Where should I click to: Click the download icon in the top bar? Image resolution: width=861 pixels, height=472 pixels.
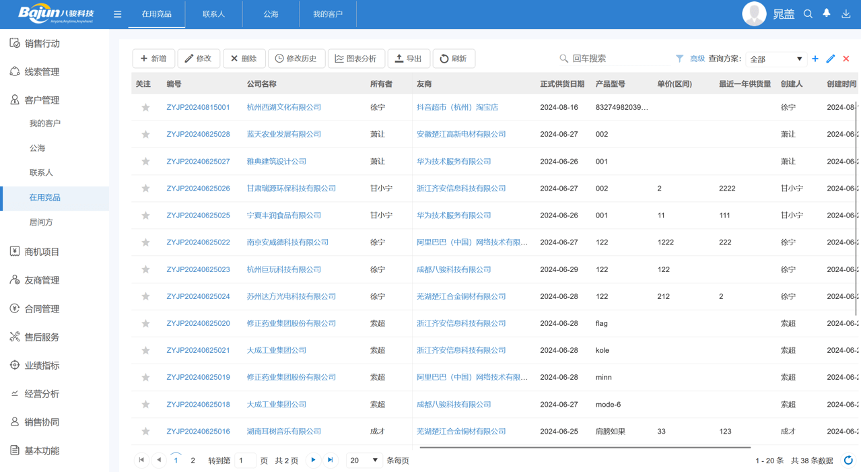coord(846,13)
